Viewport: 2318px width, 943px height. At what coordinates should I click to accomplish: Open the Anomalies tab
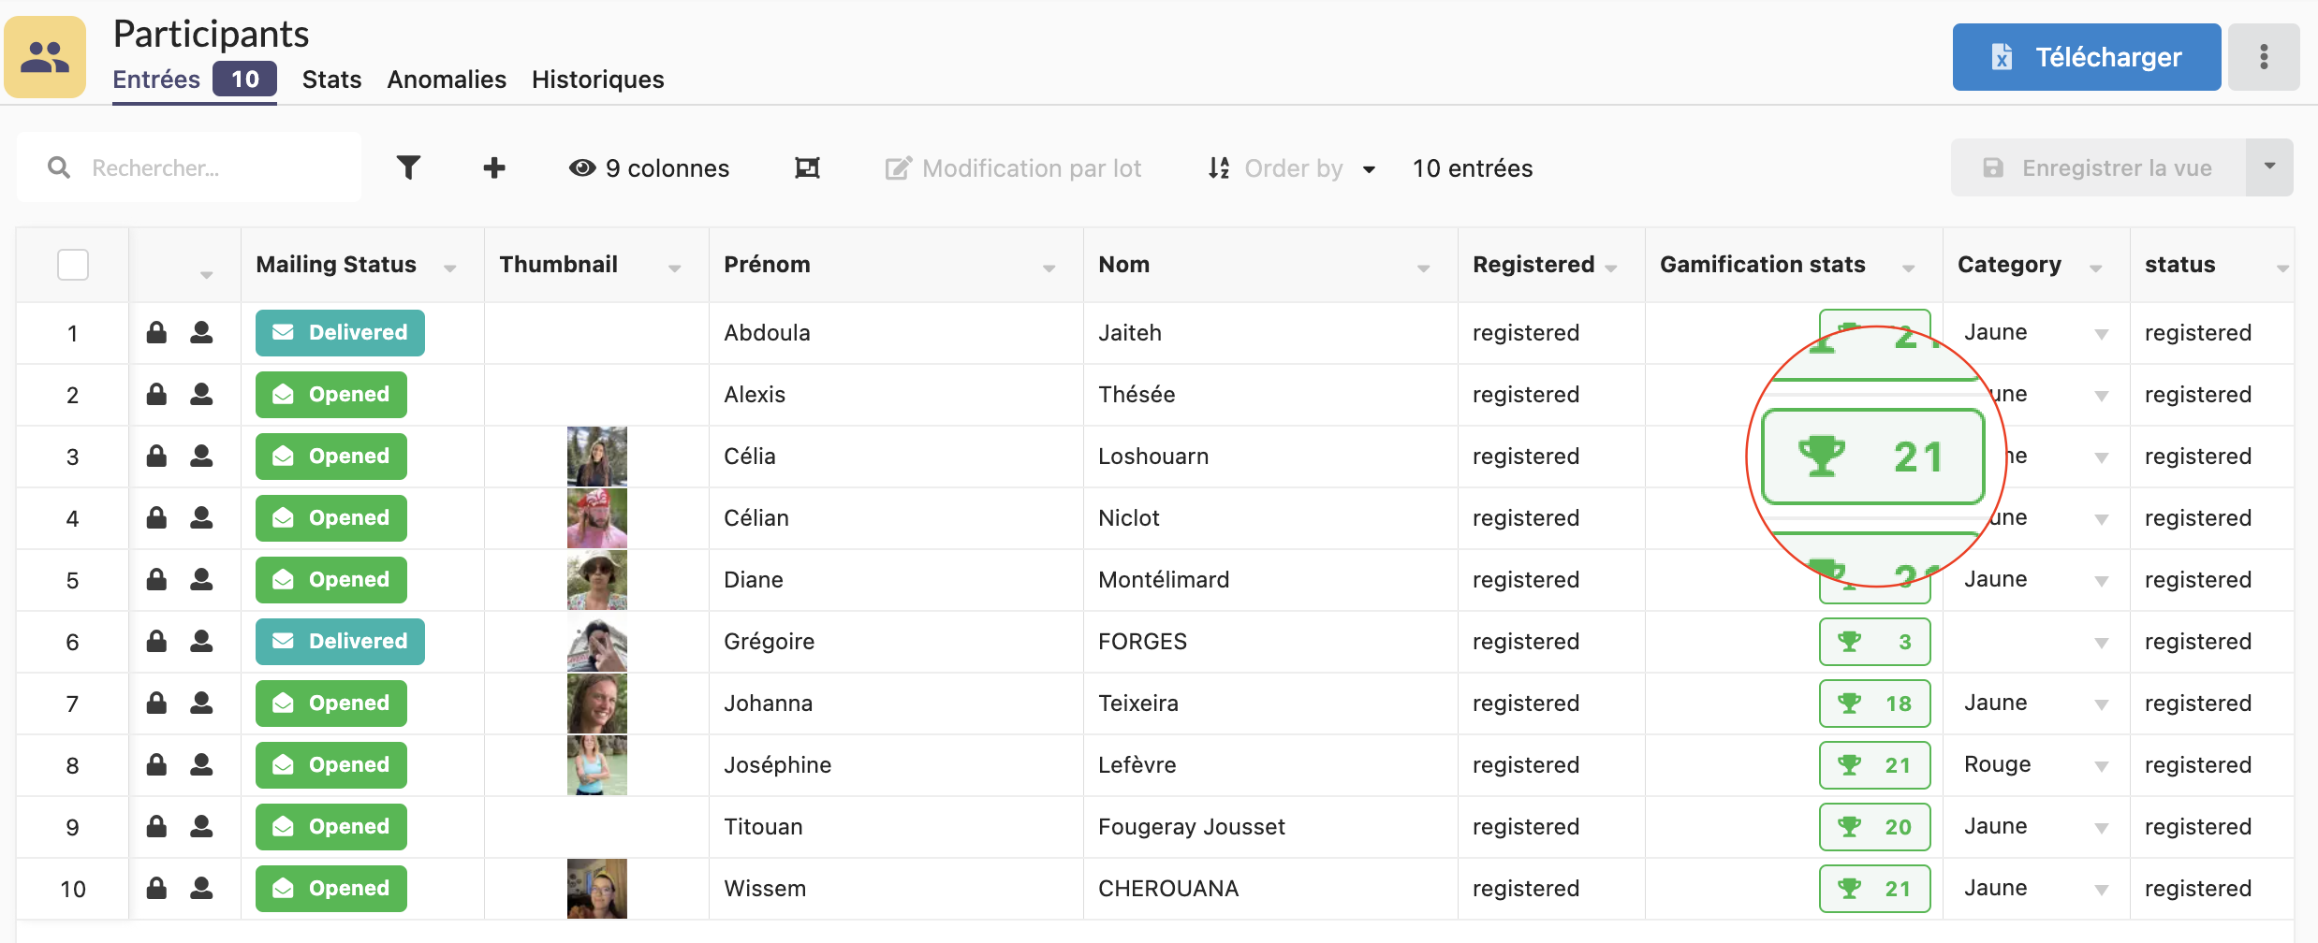coord(447,80)
